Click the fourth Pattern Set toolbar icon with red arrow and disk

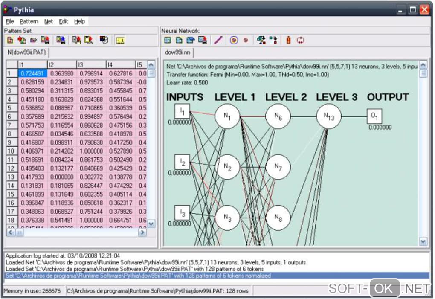[45, 41]
